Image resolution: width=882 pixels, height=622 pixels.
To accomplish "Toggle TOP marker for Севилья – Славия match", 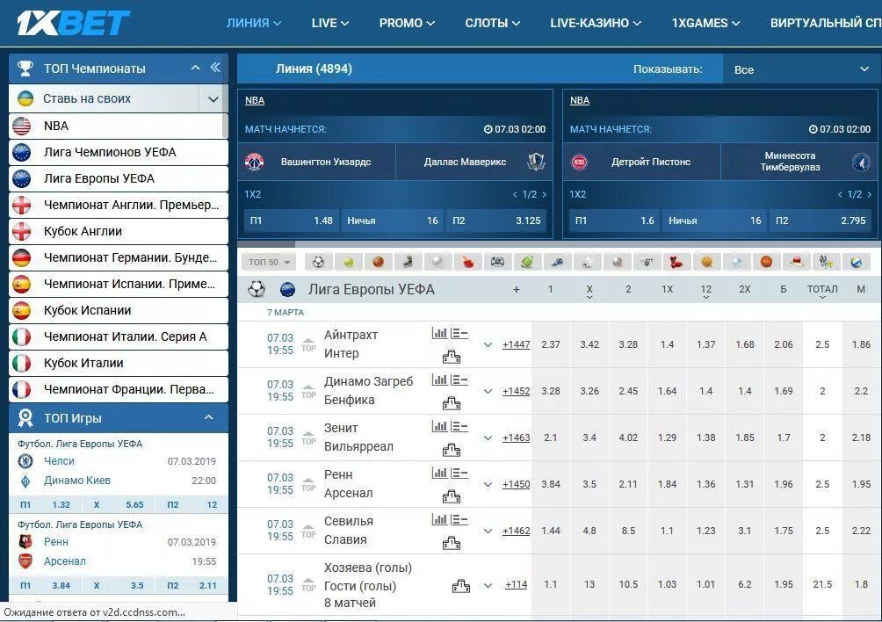I will [308, 531].
